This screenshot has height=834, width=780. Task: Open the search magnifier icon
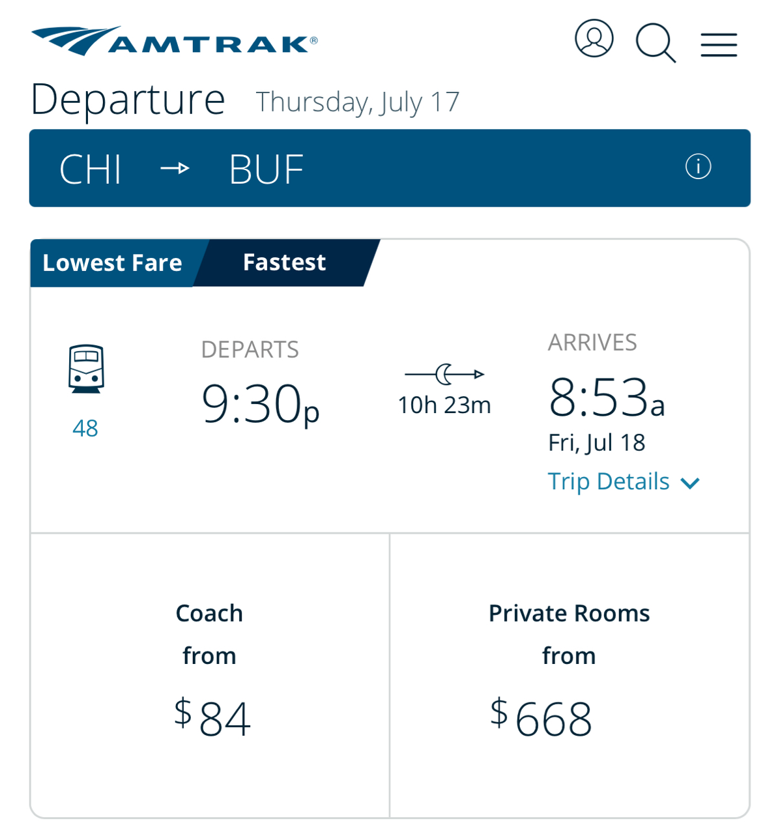[655, 43]
